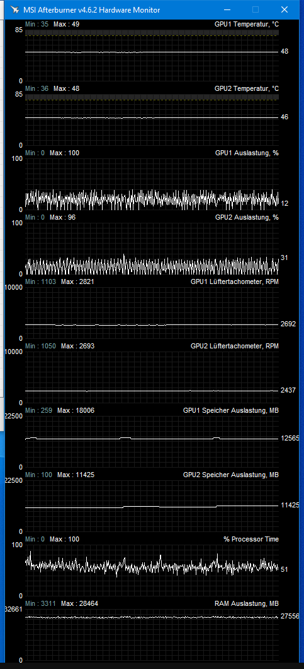Click the GPU1 Auslastung usage graph line
304x669 pixels.
(x=152, y=199)
